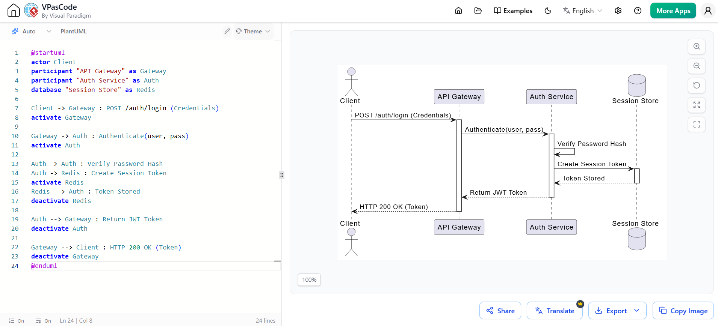Click the More Apps button
Image resolution: width=718 pixels, height=326 pixels.
(673, 11)
